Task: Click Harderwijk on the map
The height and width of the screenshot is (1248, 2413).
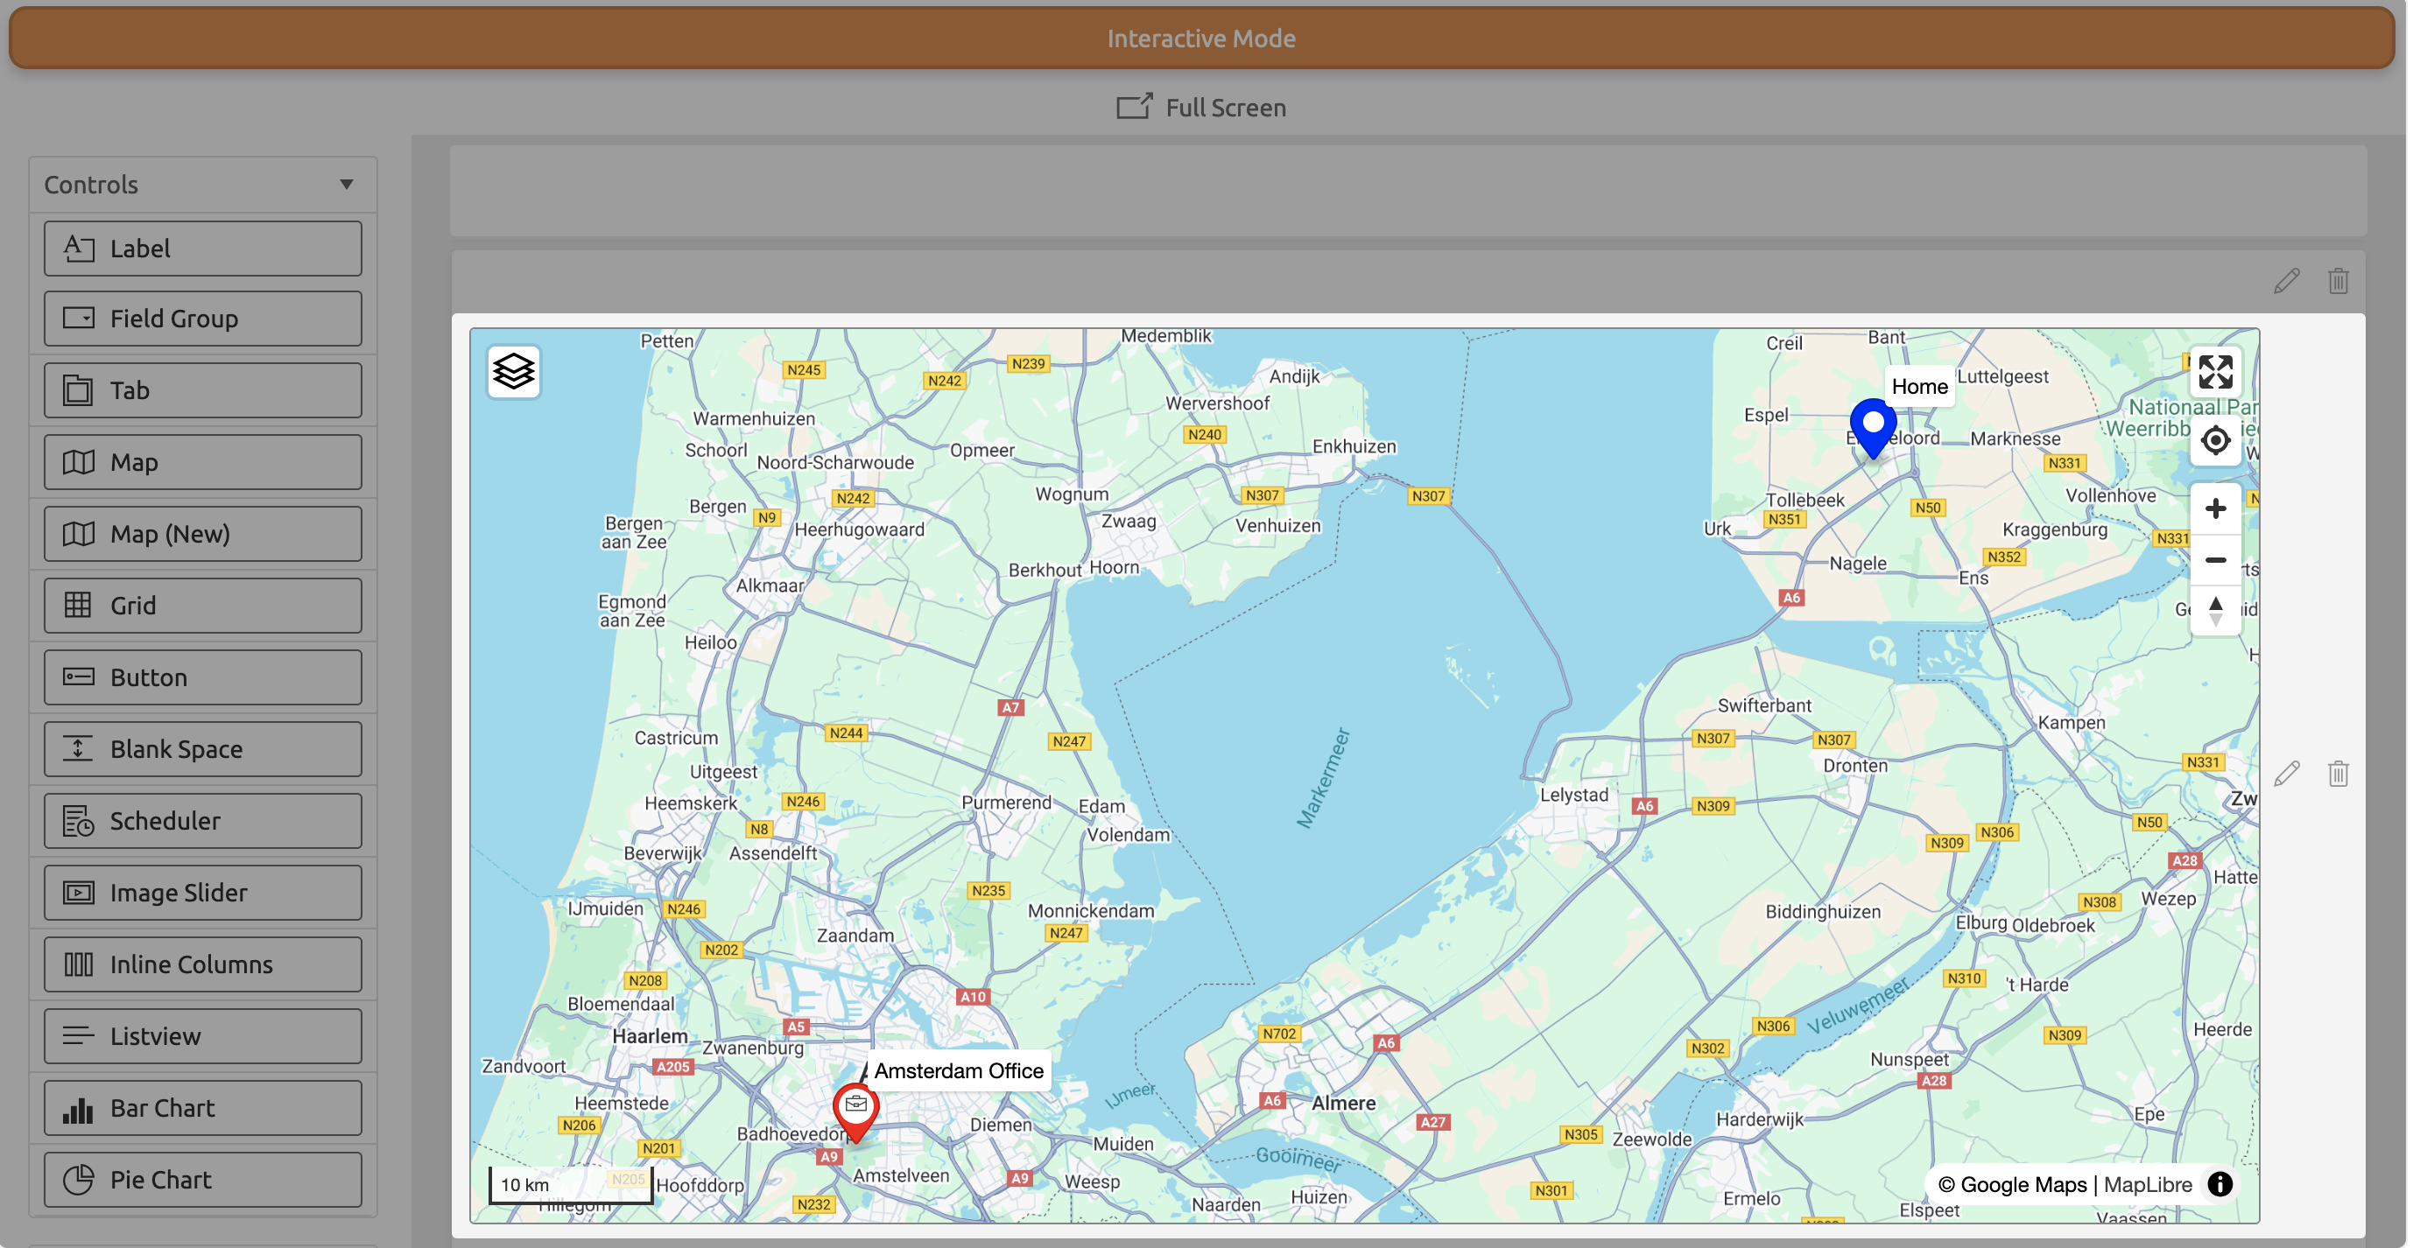Action: [x=1759, y=1118]
